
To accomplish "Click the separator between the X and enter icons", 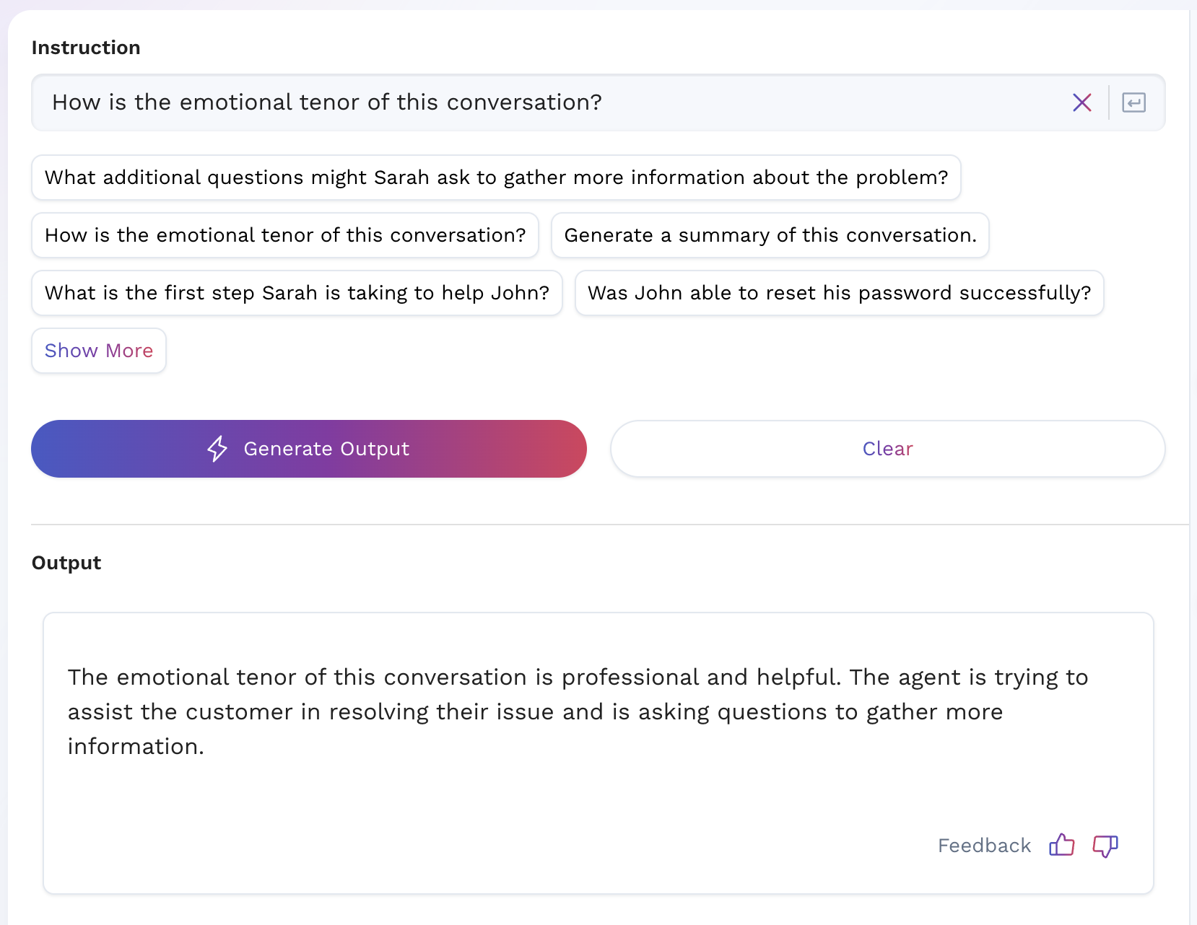I will 1109,102.
